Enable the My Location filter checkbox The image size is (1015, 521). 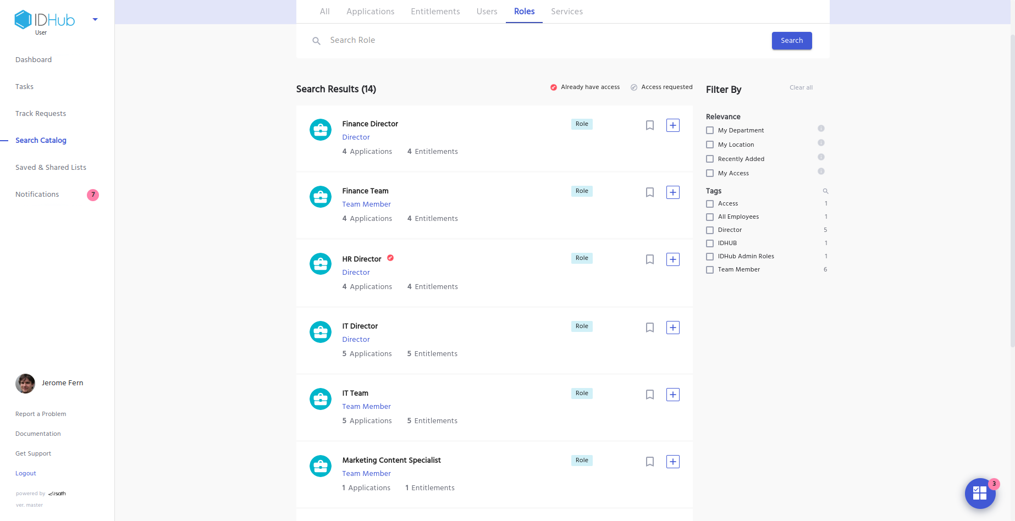[710, 145]
